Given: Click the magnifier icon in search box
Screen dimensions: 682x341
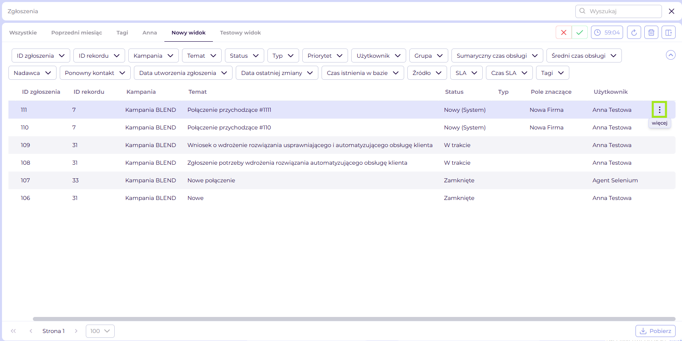Looking at the screenshot, I should coord(583,11).
